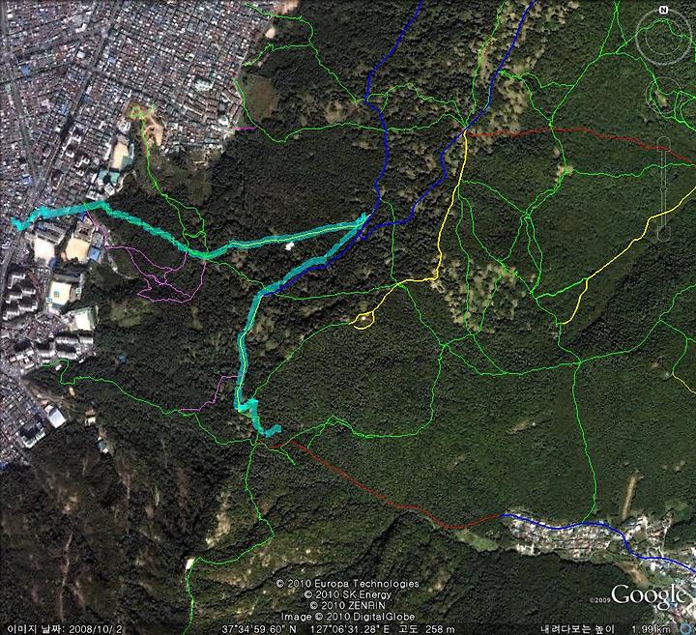Image resolution: width=696 pixels, height=635 pixels.
Task: Click the left edge of the compass ring
Action: pos(637,38)
